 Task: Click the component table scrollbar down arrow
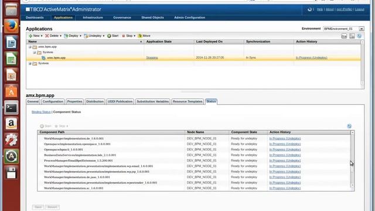[x=352, y=185]
